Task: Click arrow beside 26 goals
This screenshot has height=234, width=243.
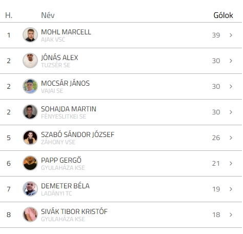Action: [231, 138]
